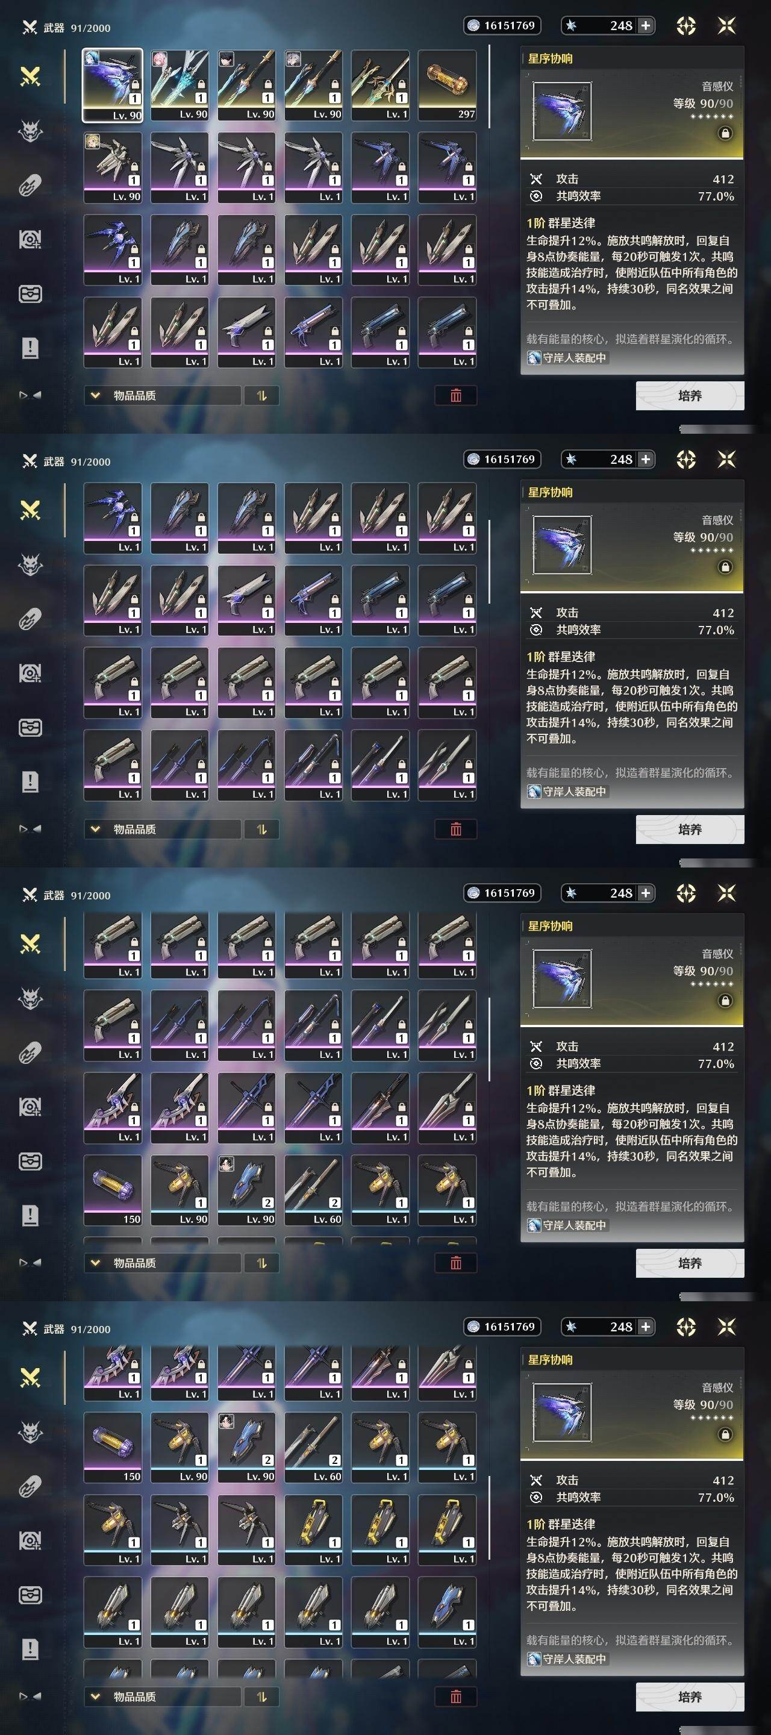Open the echo mask icon in topmost sidebar
This screenshot has height=1735, width=771.
point(30,131)
